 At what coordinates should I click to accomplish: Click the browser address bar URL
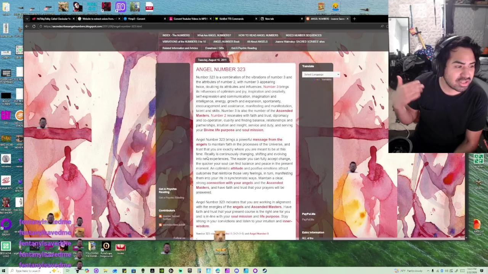tap(93, 26)
